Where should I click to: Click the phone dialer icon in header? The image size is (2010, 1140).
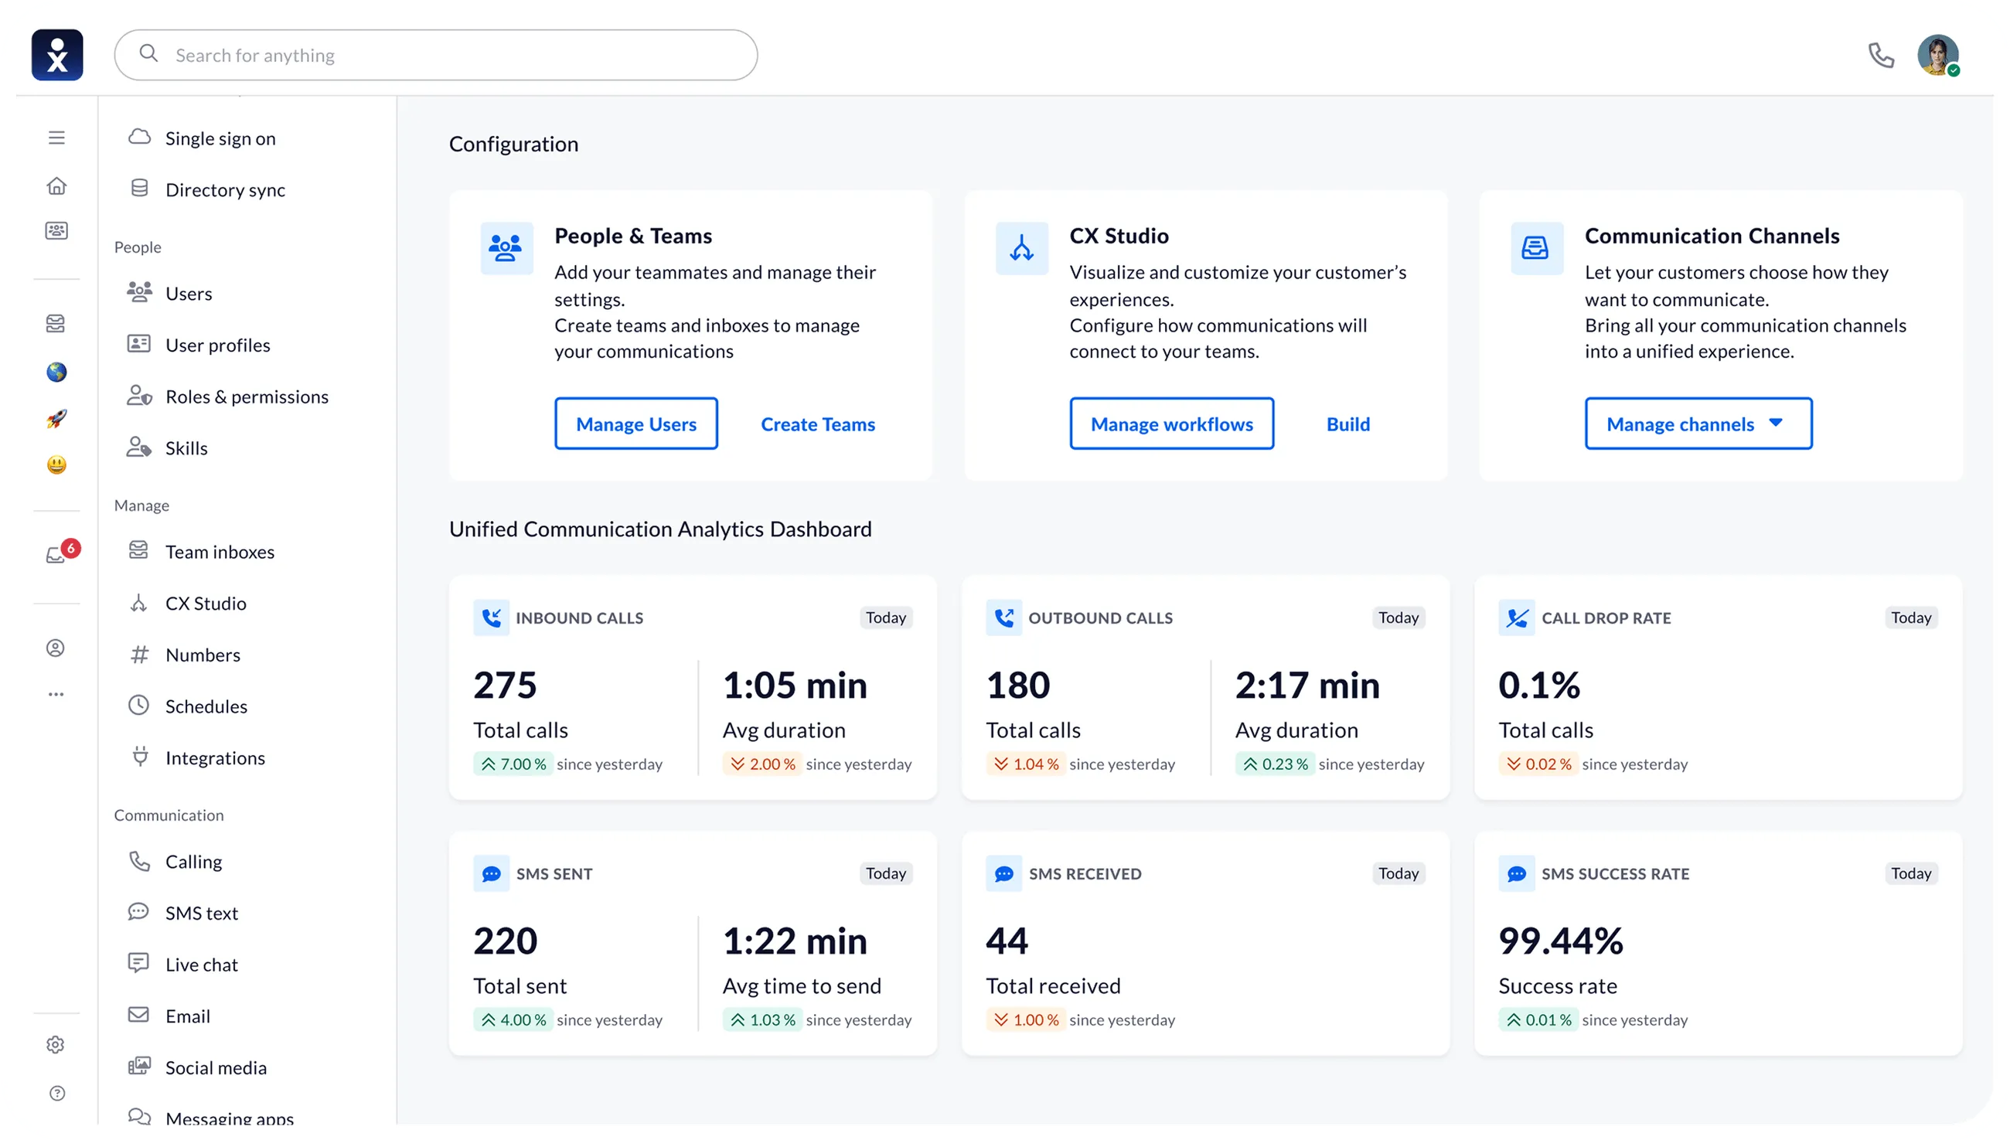coord(1881,55)
